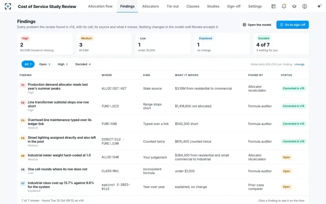Screen dimensions: 326x204
Task: Click the sparkle assistant icon
Action: point(319,6)
